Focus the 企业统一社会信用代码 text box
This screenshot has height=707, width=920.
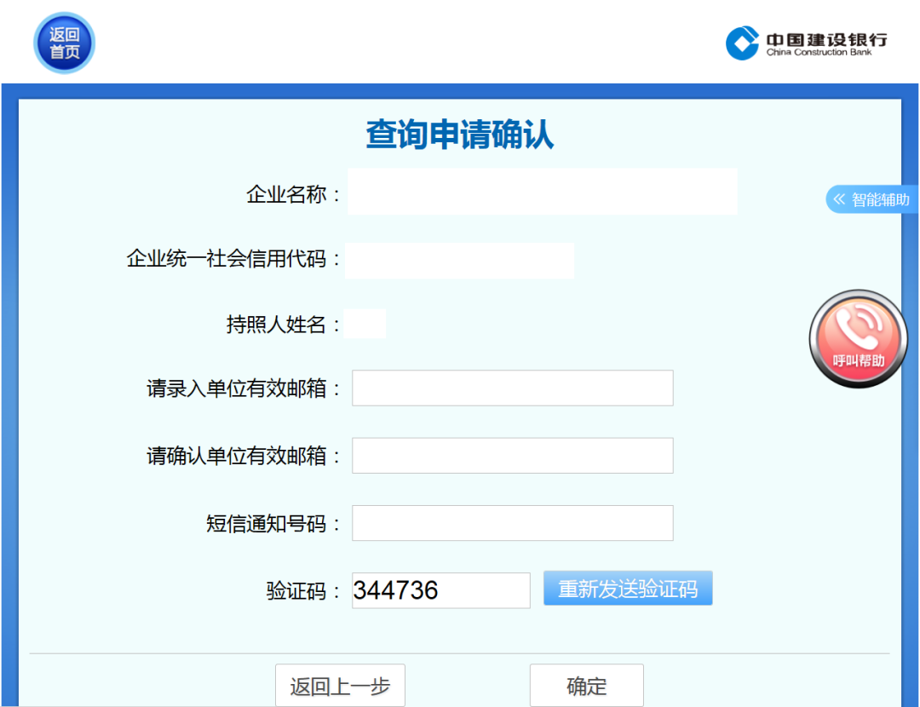460,261
